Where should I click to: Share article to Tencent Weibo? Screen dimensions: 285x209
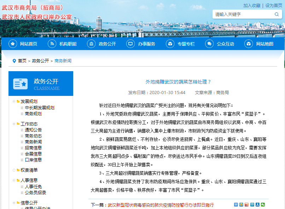(252, 204)
